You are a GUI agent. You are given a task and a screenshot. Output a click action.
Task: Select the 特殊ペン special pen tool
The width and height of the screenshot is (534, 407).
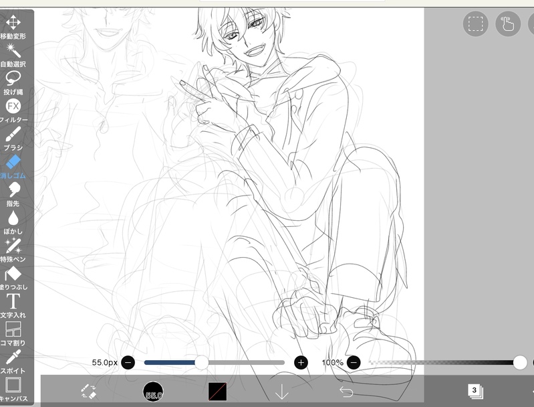pyautogui.click(x=13, y=250)
